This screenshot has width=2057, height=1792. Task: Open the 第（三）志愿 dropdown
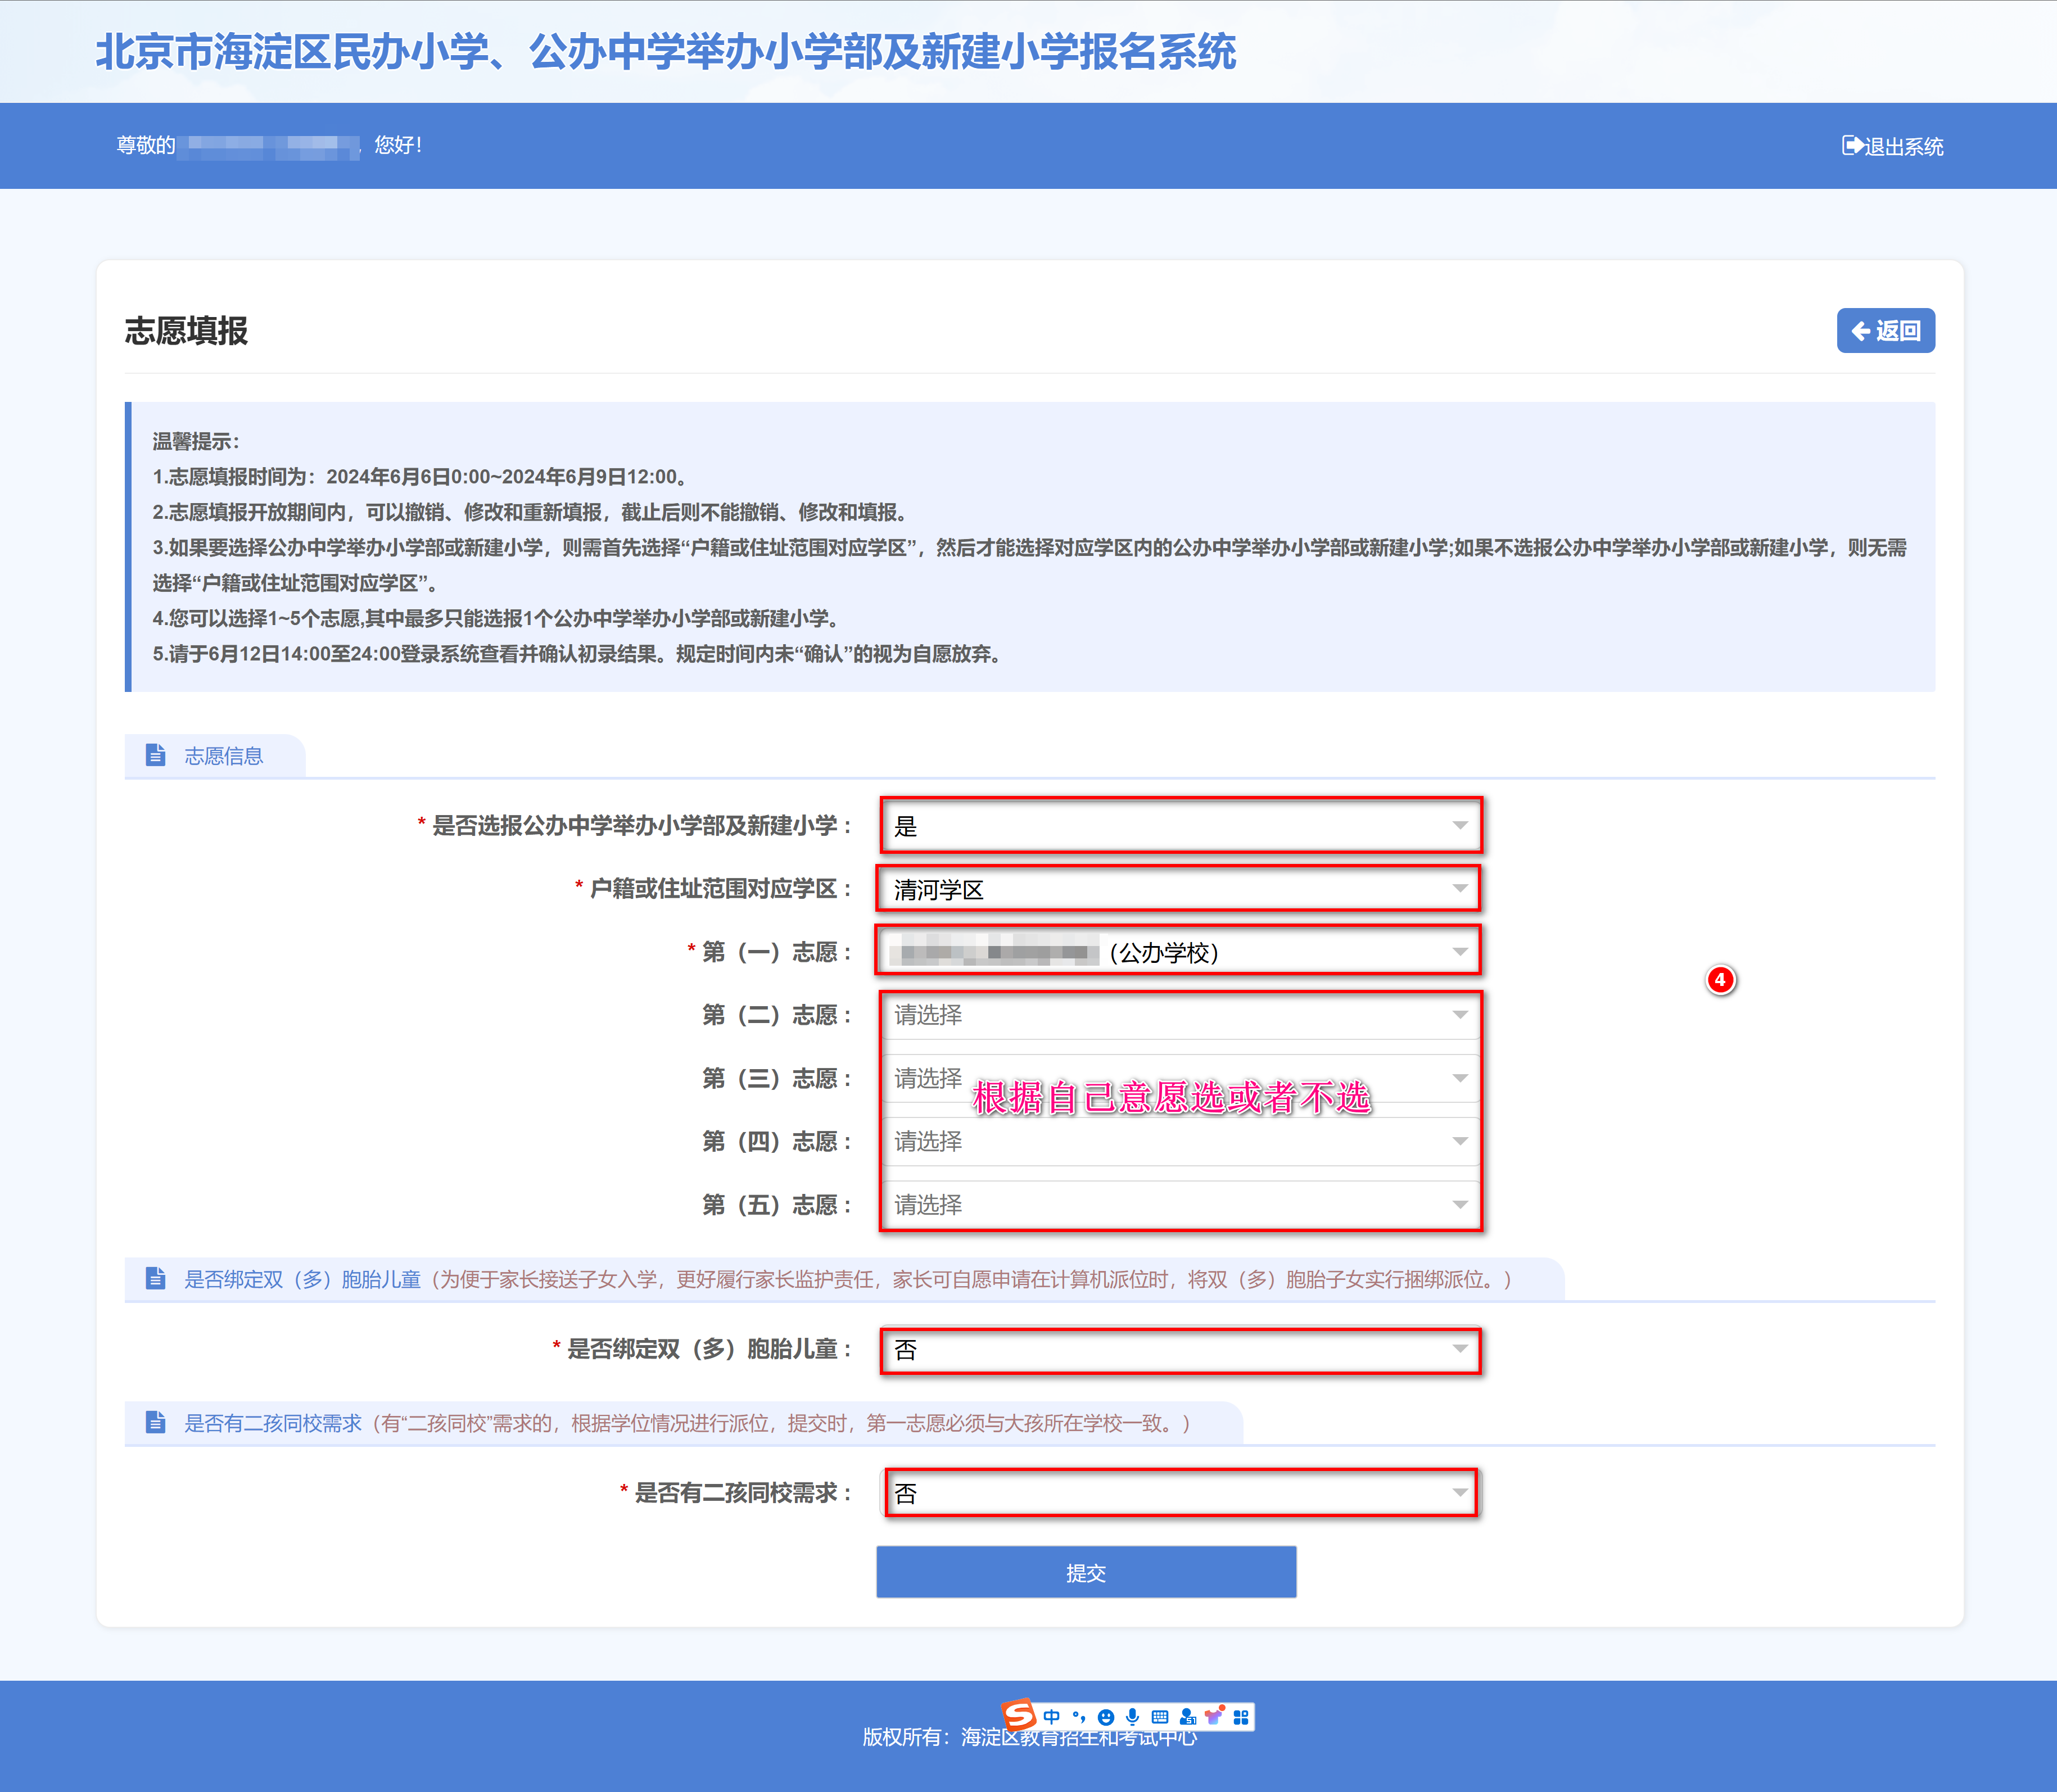coord(1180,1078)
